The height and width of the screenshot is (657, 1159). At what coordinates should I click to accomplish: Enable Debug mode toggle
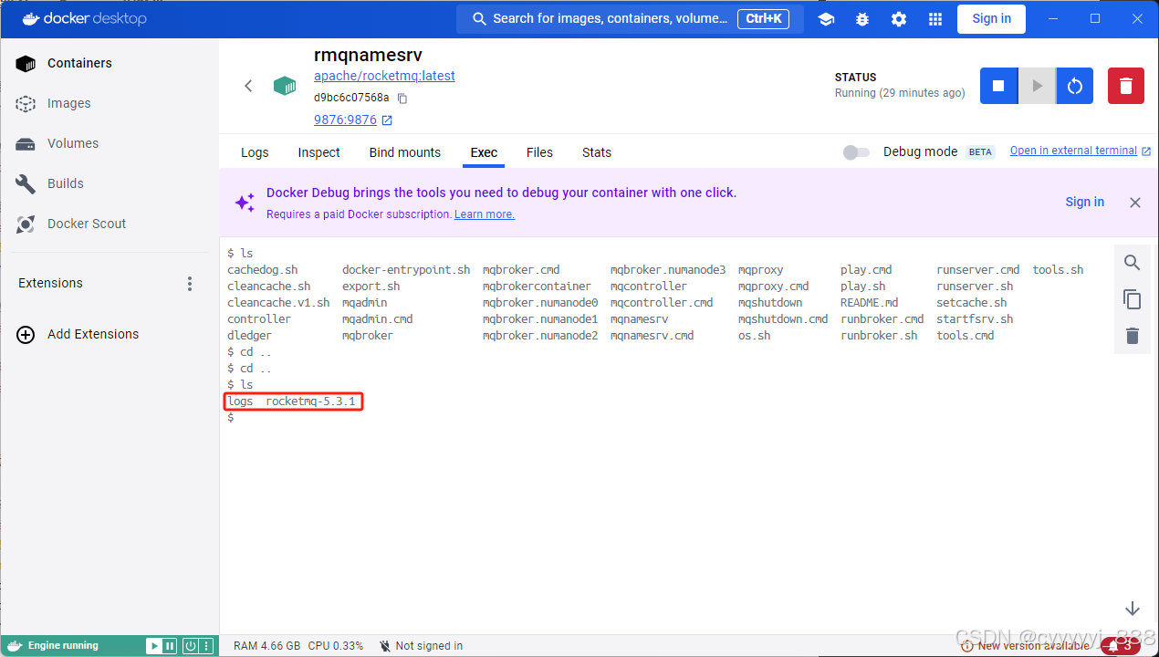click(x=856, y=151)
